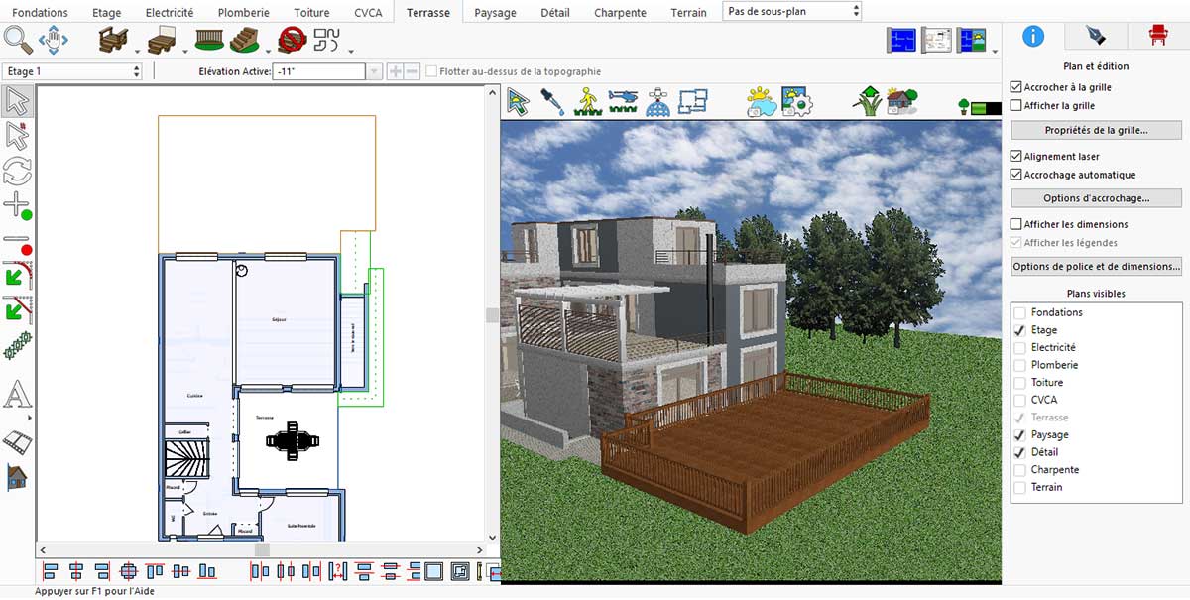Open the Electricité tab
1190x600 pixels.
[170, 13]
